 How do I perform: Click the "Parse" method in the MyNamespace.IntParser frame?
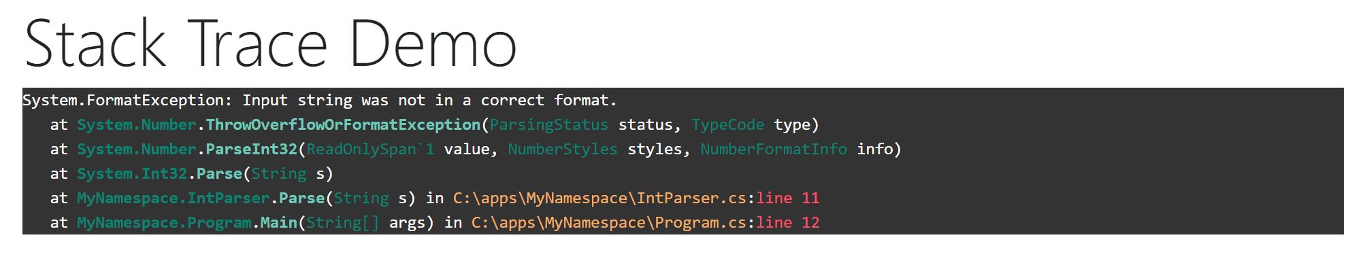[301, 198]
